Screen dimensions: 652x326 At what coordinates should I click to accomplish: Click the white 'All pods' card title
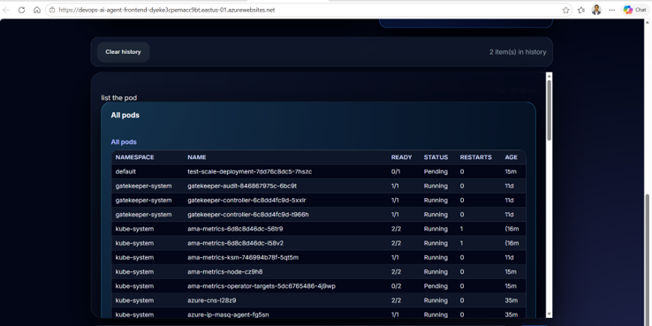click(x=125, y=115)
